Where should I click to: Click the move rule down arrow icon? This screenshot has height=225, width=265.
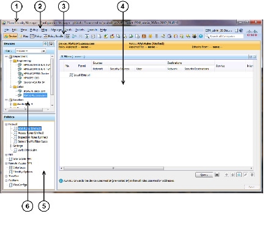[x=233, y=175]
